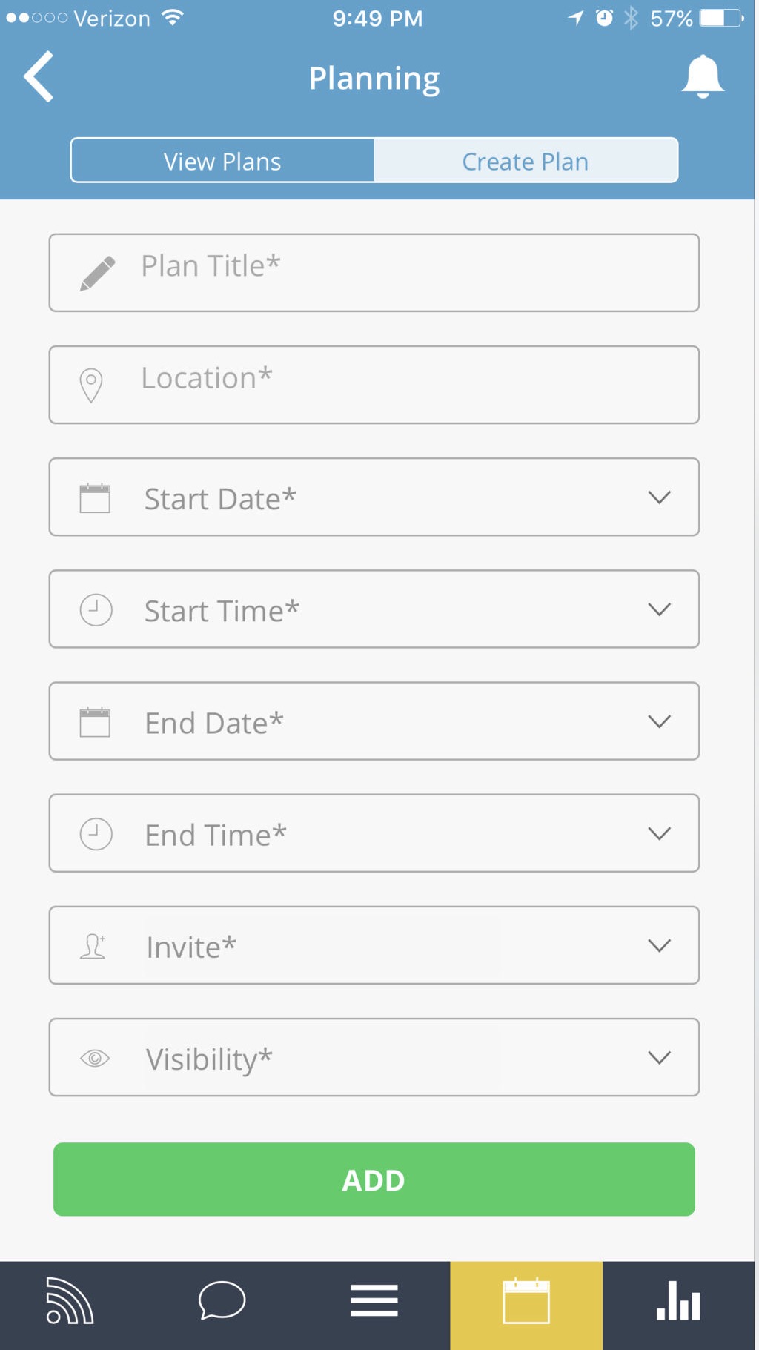The image size is (759, 1350).
Task: Select the Create Plan tab
Action: [526, 161]
